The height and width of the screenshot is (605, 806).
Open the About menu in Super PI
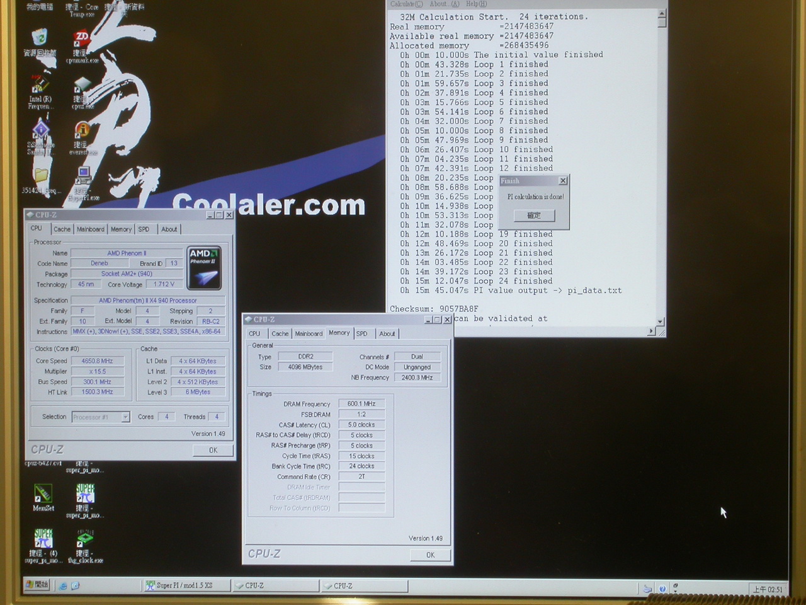[x=444, y=4]
